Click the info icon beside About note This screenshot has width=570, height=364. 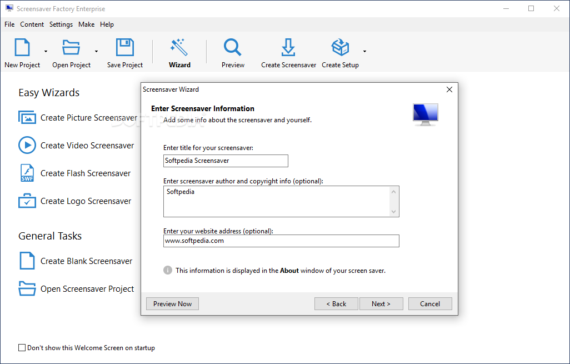click(168, 270)
